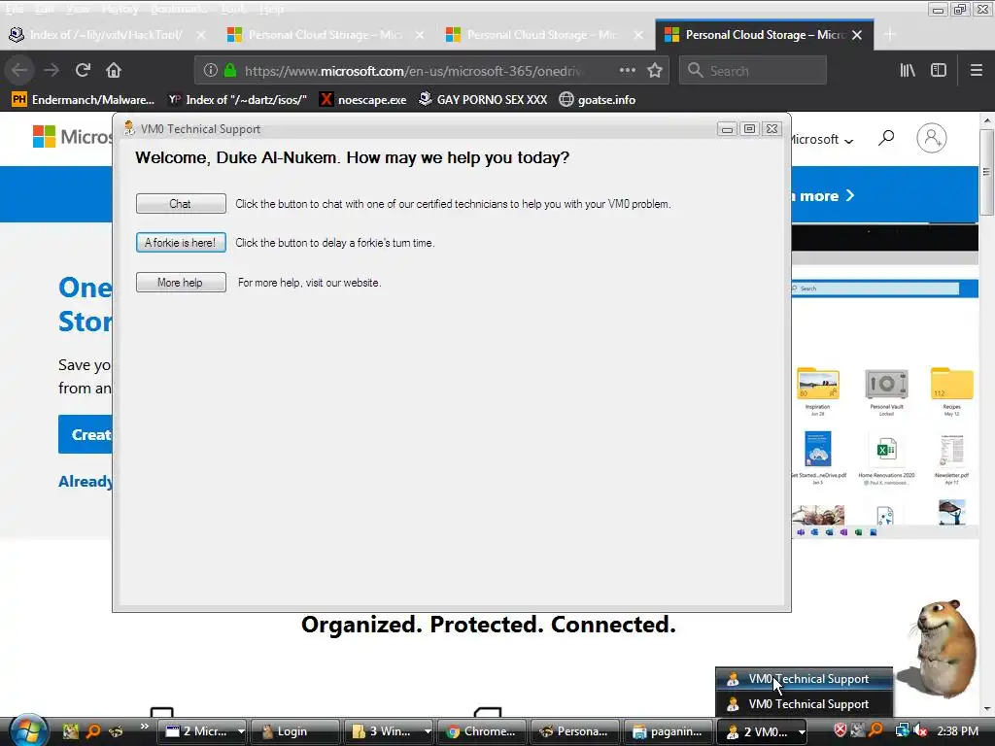
Task: Toggle the Firefox sidebar icon
Action: pos(939,70)
